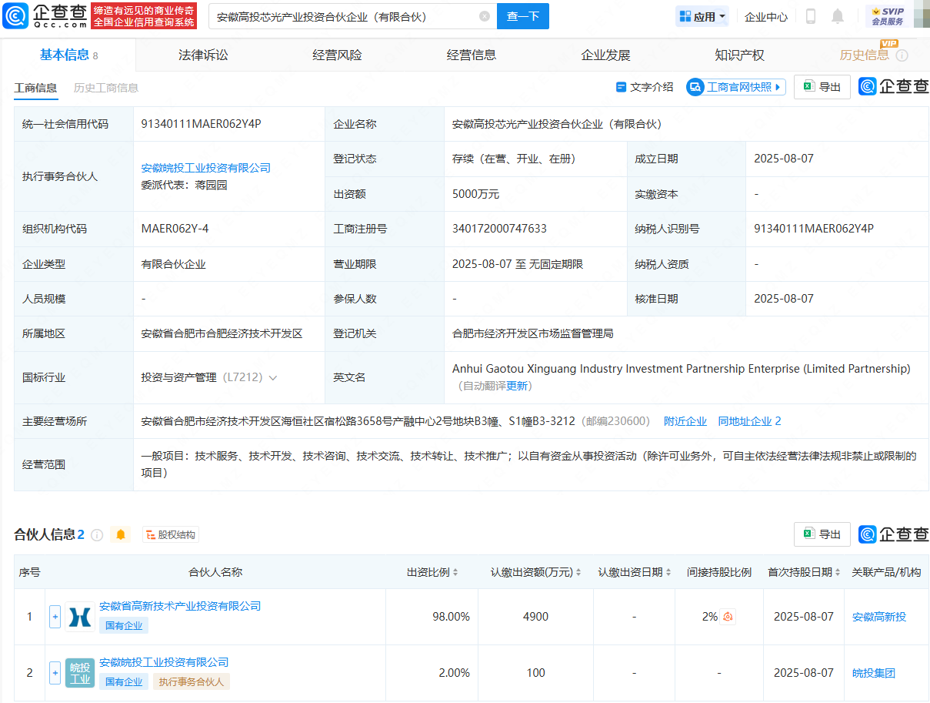The width and height of the screenshot is (930, 703).
Task: Expand the 国标行业 chevron beside L7212
Action: pyautogui.click(x=273, y=378)
